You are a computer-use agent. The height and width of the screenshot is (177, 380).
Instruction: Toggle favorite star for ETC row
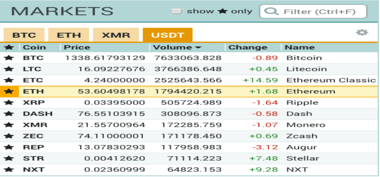pyautogui.click(x=9, y=80)
